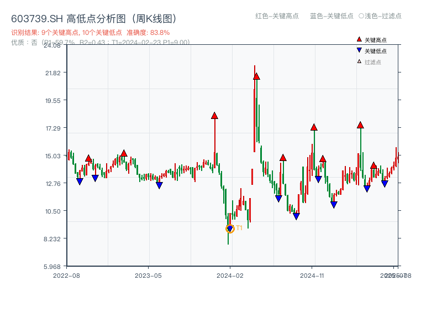Toggle the 关键低点 legend label
This screenshot has height=332, width=442.
[x=376, y=51]
